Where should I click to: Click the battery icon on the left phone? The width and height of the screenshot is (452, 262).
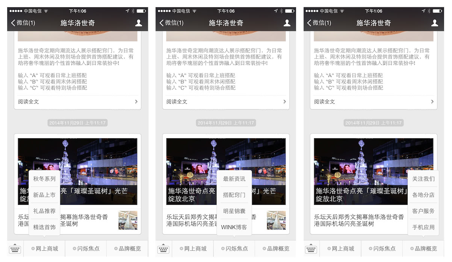click(141, 11)
